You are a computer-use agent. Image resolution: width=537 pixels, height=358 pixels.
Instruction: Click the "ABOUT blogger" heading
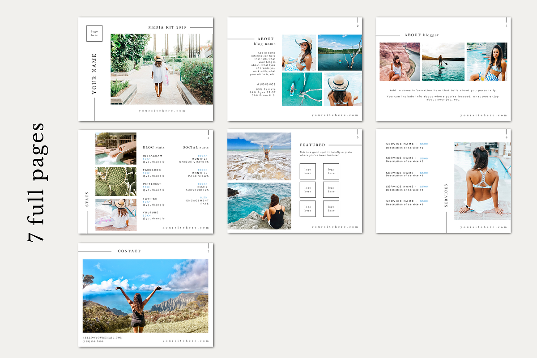[422, 35]
